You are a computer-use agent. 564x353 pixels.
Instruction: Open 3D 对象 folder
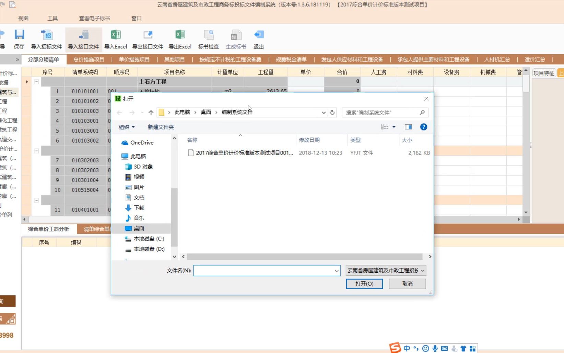[139, 167]
